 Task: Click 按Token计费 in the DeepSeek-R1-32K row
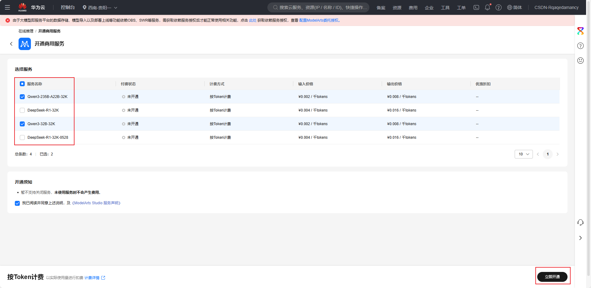click(x=220, y=110)
